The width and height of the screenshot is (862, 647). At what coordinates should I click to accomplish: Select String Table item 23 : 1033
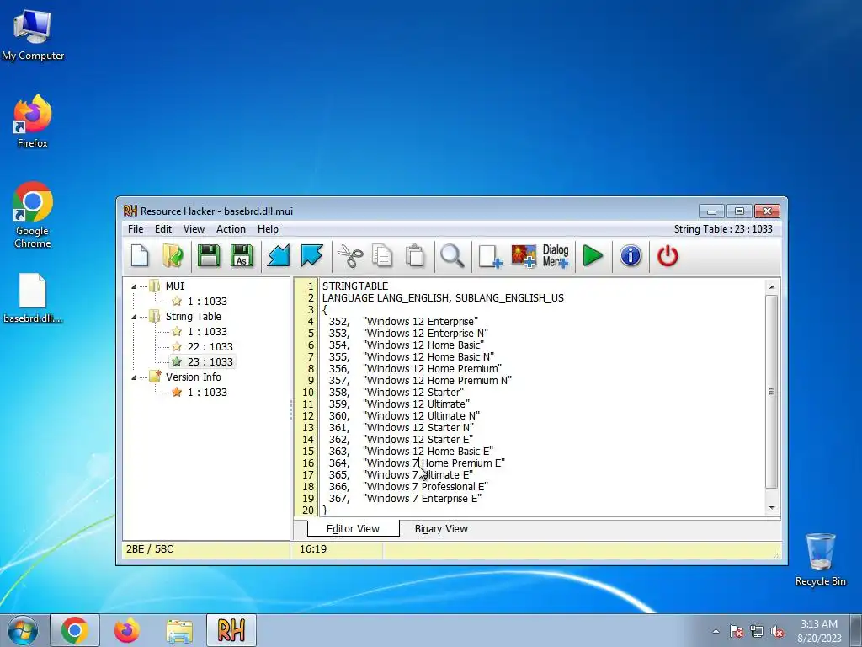click(x=210, y=362)
